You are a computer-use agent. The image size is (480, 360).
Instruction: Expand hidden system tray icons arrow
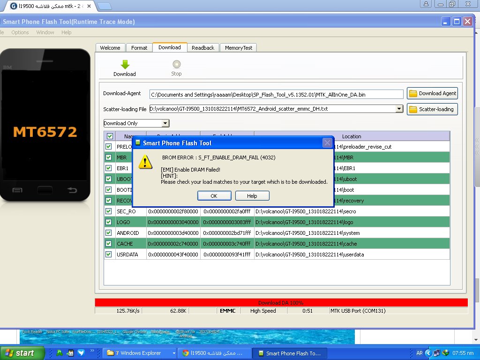point(428,353)
